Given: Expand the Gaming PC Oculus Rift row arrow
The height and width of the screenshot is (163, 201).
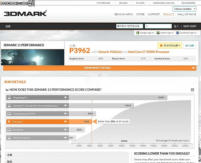Looking at the screenshot, I should pos(65,106).
